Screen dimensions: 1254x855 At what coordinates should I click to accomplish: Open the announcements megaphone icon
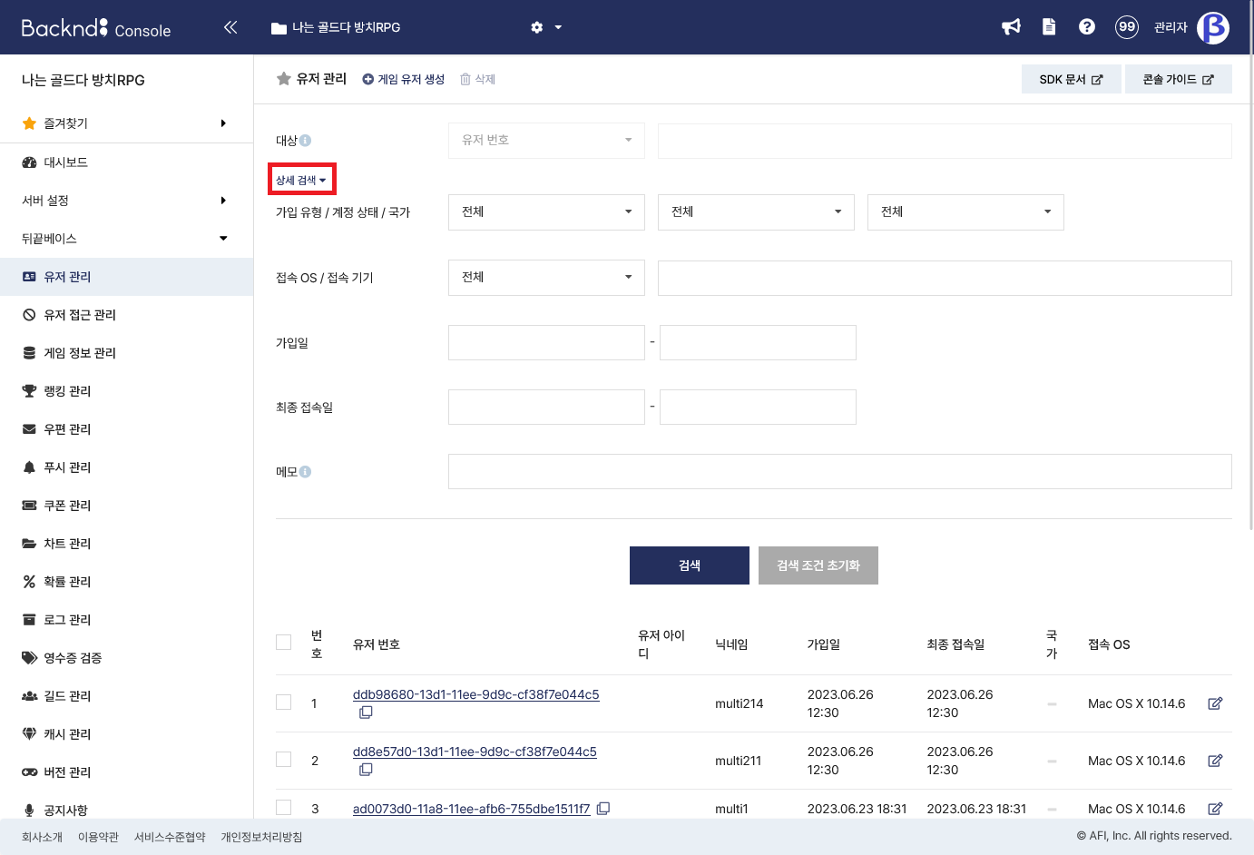(1011, 27)
